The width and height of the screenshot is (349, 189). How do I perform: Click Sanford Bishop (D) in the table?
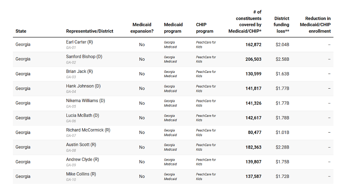click(84, 56)
